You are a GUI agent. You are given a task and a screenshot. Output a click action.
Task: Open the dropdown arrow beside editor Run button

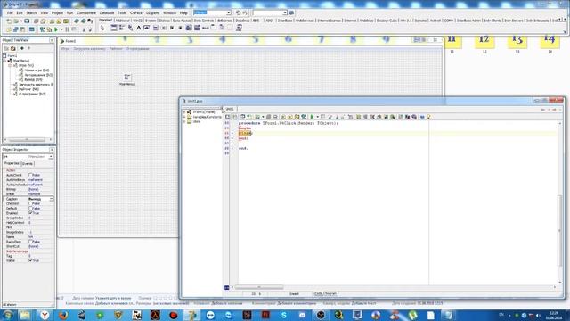[317, 117]
